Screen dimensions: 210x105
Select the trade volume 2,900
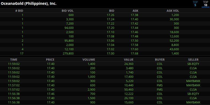91,90
